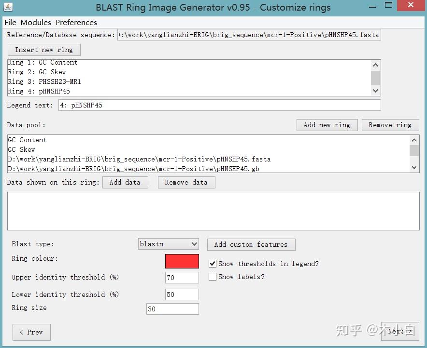Enable the Show labels checkbox

[x=213, y=277]
